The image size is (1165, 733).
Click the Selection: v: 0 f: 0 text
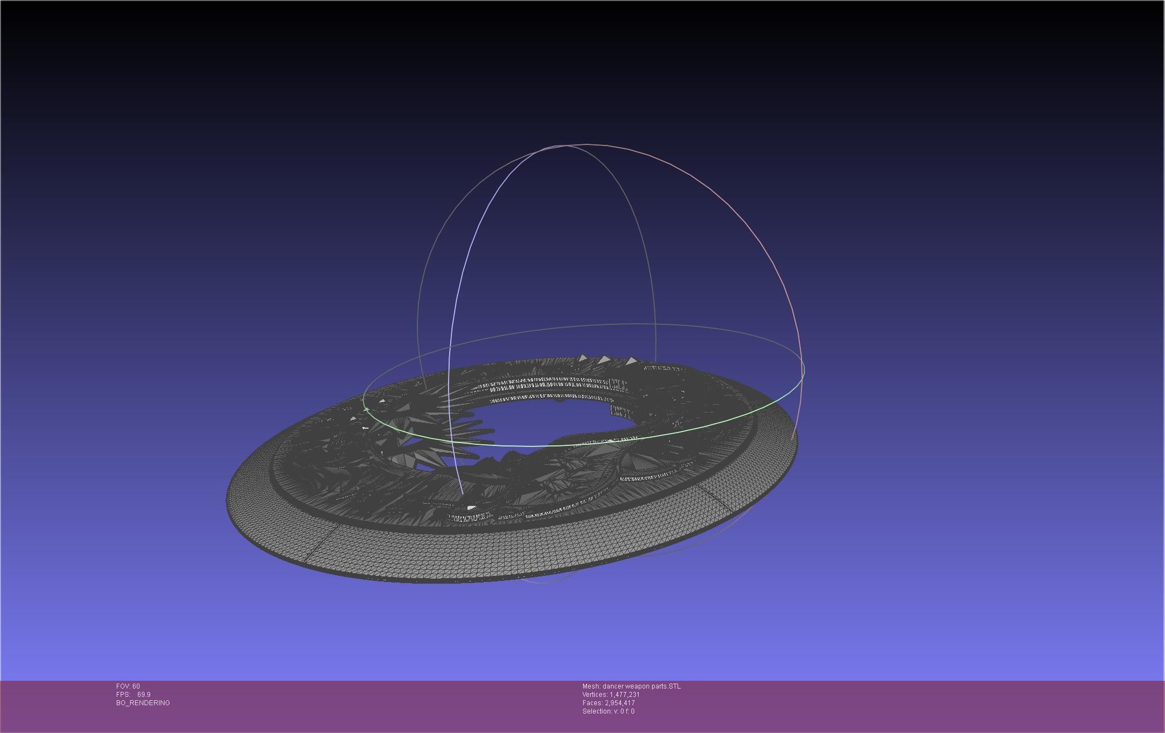(608, 711)
